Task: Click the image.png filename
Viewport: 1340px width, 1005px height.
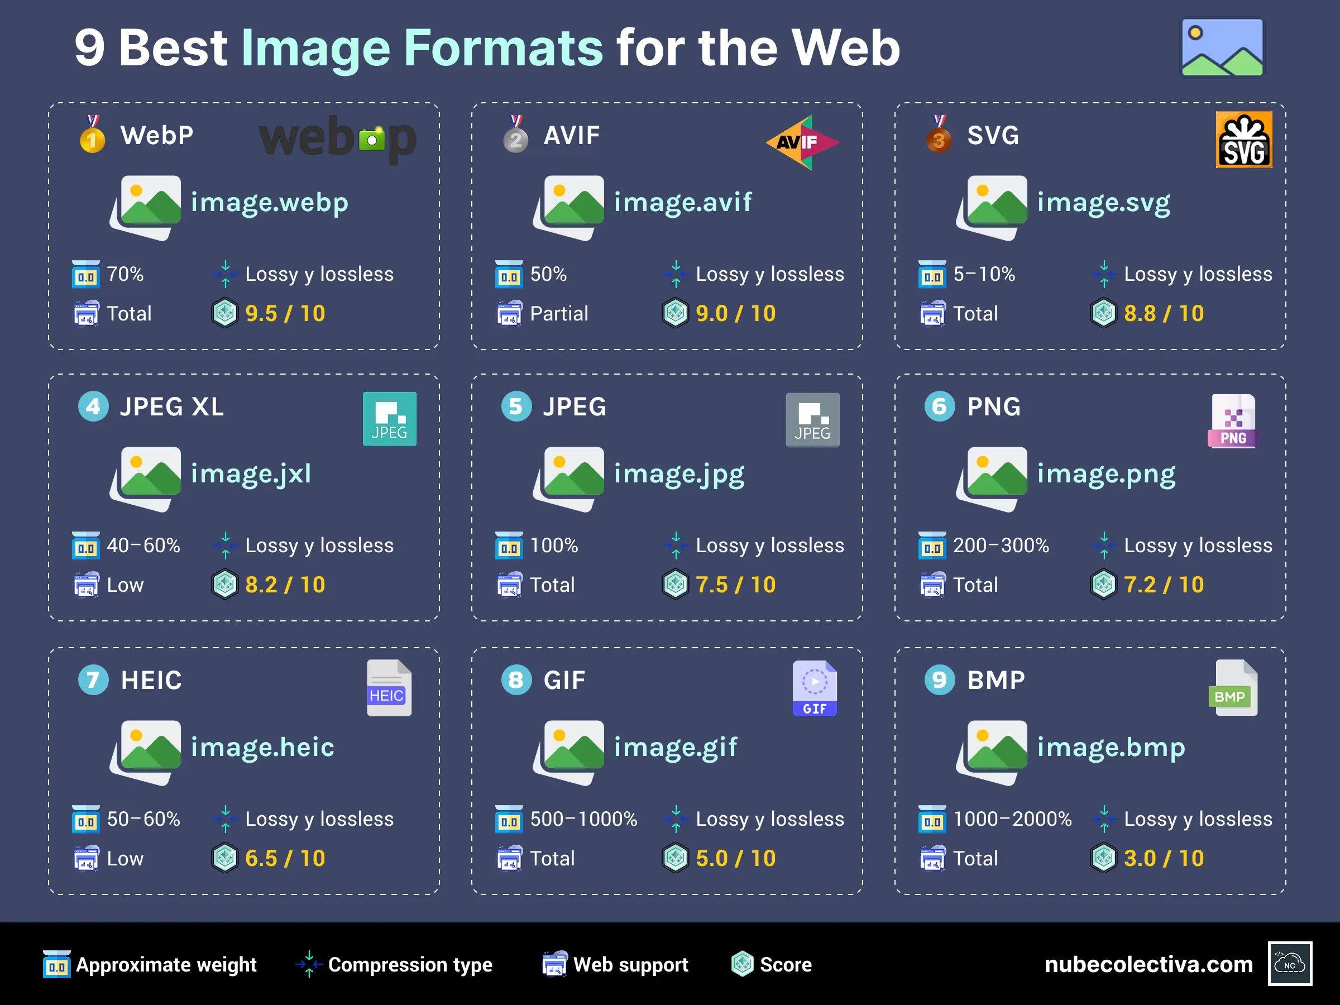Action: [1107, 475]
